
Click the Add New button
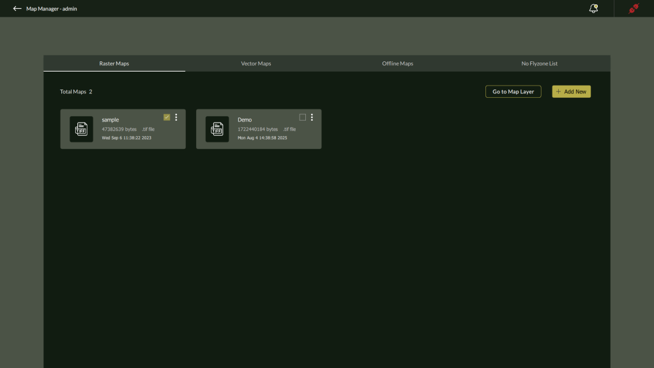(x=571, y=91)
